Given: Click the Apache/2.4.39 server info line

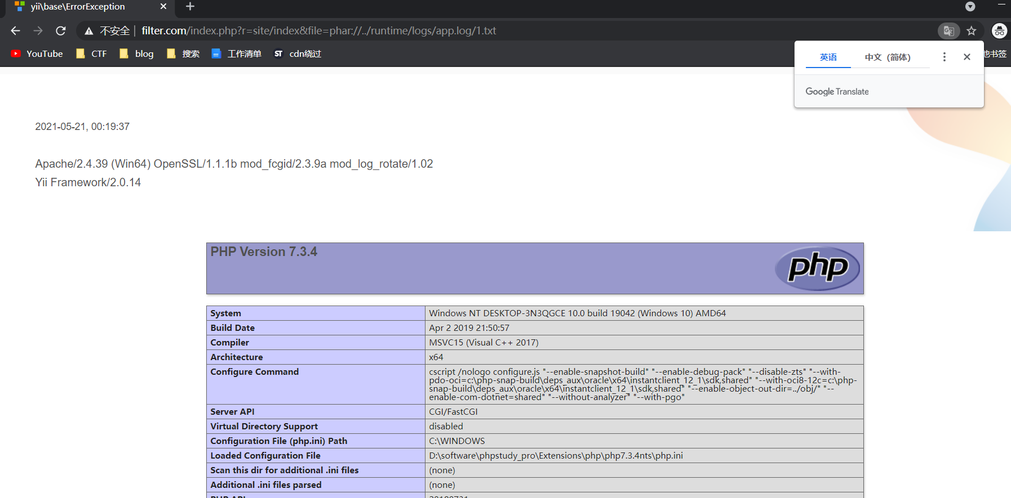Looking at the screenshot, I should point(234,164).
